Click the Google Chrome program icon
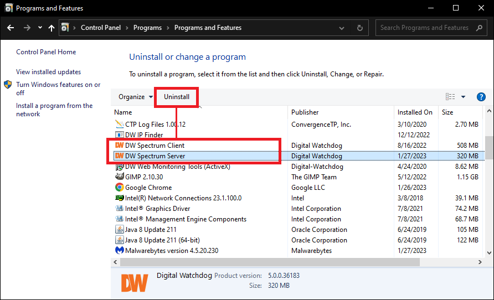 119,188
